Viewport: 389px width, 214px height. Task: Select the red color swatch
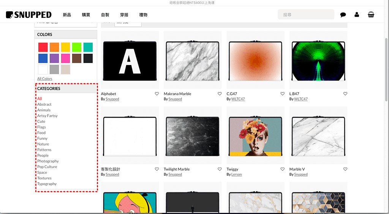tap(43, 47)
